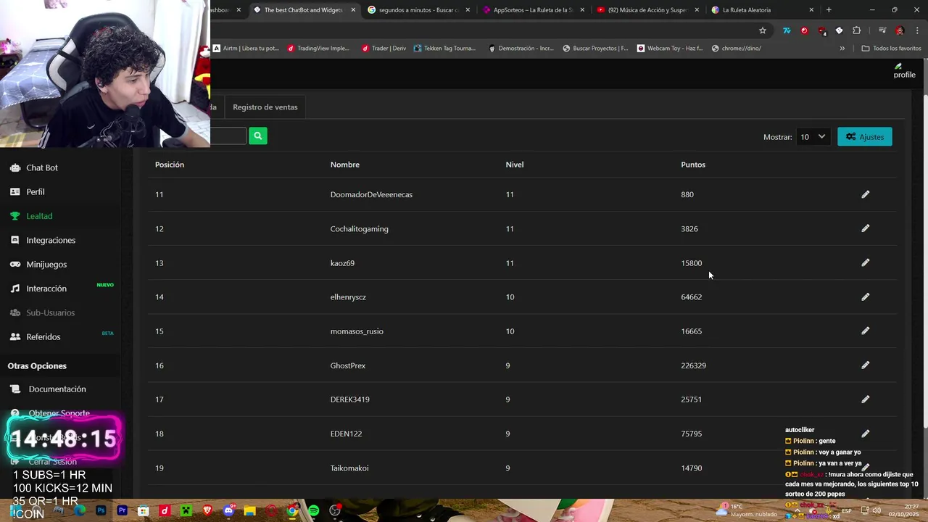Click the points value 226329
The width and height of the screenshot is (928, 522).
point(693,365)
